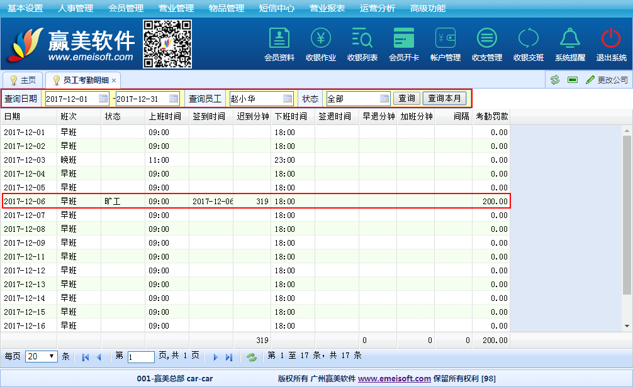Close the 员工考勤明细 tab
The height and width of the screenshot is (387, 633).
point(114,80)
